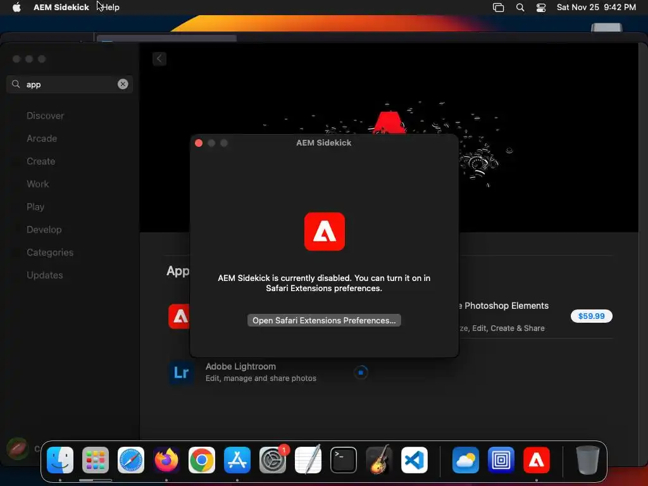Select Discover in App Store sidebar
Screen dimensions: 648x486
pos(45,116)
